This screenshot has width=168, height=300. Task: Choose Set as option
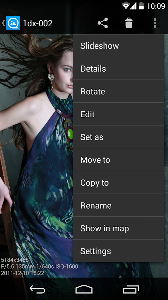[119, 137]
